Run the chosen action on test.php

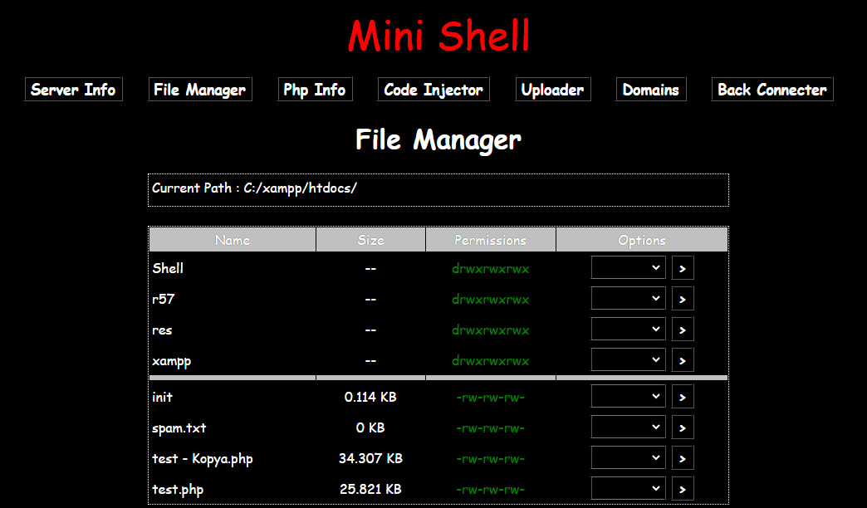(x=682, y=488)
